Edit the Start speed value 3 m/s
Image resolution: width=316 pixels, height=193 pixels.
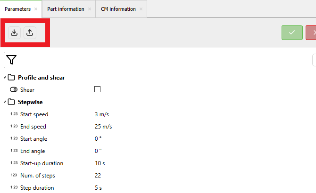(102, 114)
